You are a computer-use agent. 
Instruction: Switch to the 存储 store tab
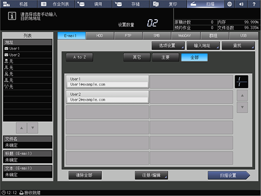[131, 4]
